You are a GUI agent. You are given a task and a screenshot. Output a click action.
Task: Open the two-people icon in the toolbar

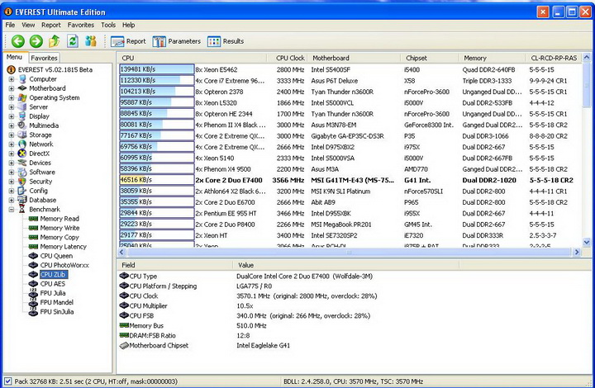91,41
